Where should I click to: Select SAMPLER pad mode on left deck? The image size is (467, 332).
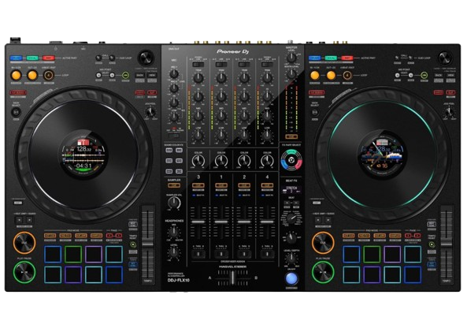pyautogui.click(x=97, y=236)
